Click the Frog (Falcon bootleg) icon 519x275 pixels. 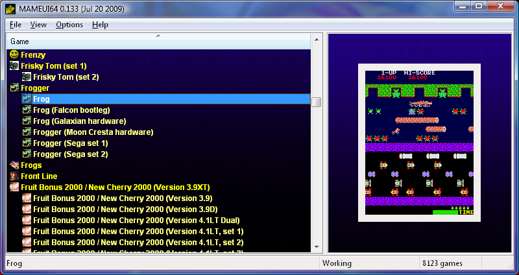[x=27, y=110]
